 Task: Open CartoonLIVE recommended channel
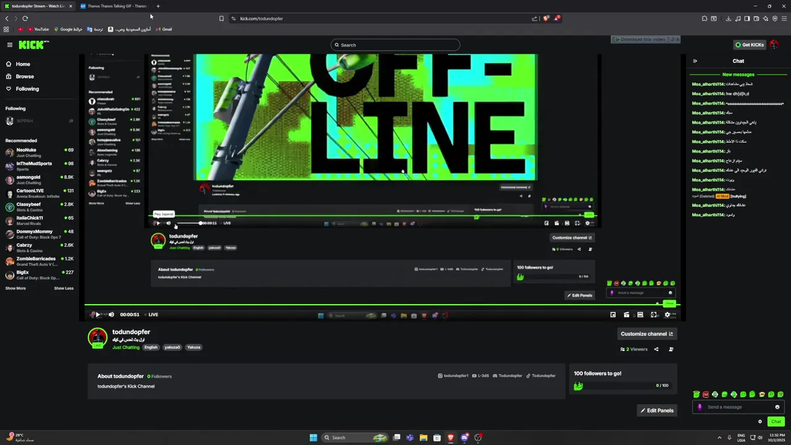tap(39, 193)
